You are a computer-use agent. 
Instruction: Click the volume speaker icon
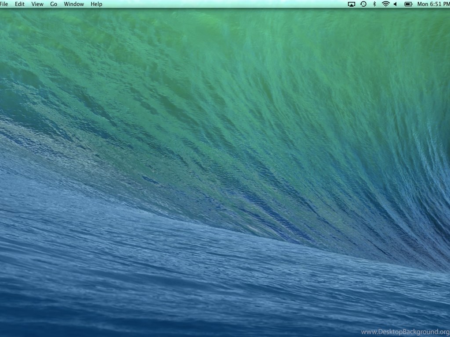click(x=395, y=4)
